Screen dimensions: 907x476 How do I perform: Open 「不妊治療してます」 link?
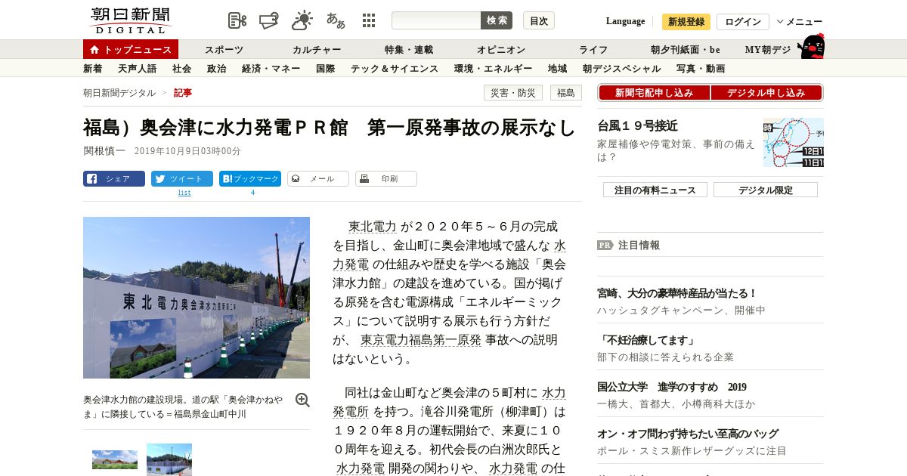[647, 340]
